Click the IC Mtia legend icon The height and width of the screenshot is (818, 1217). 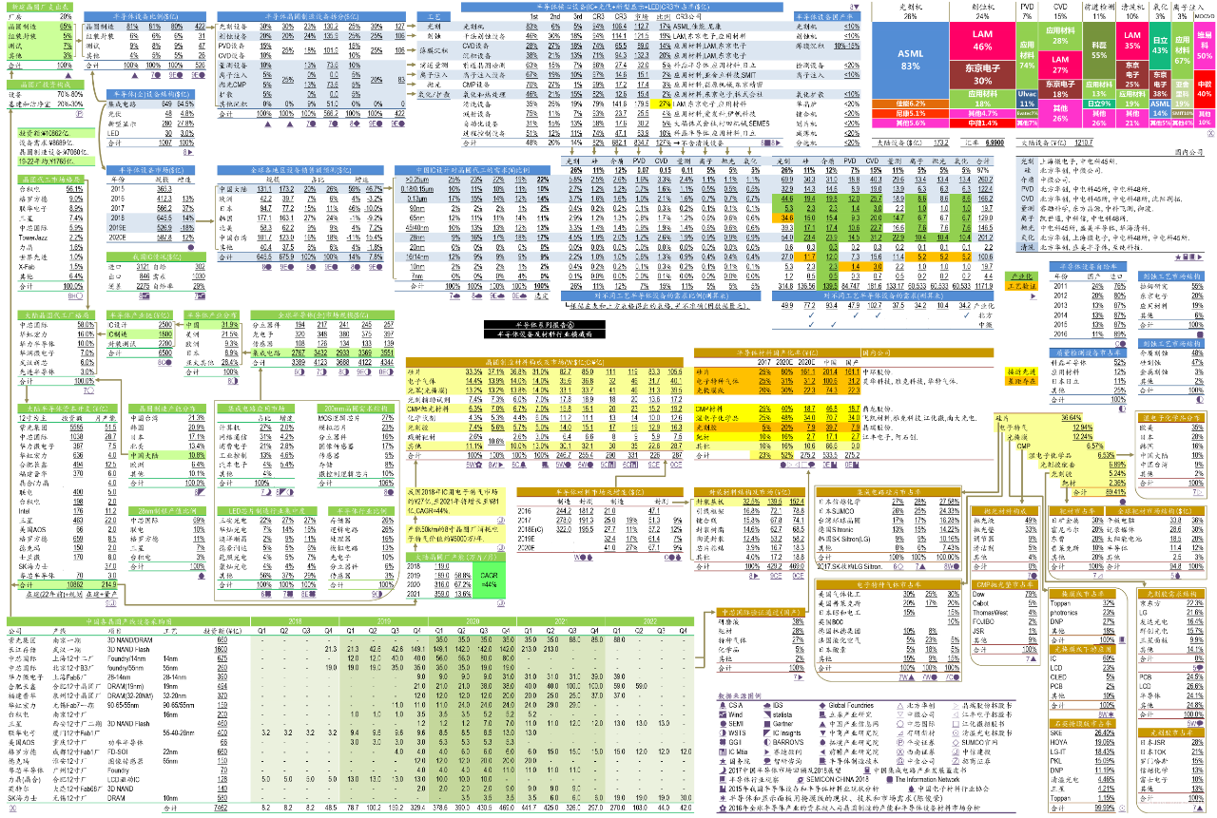coord(723,751)
